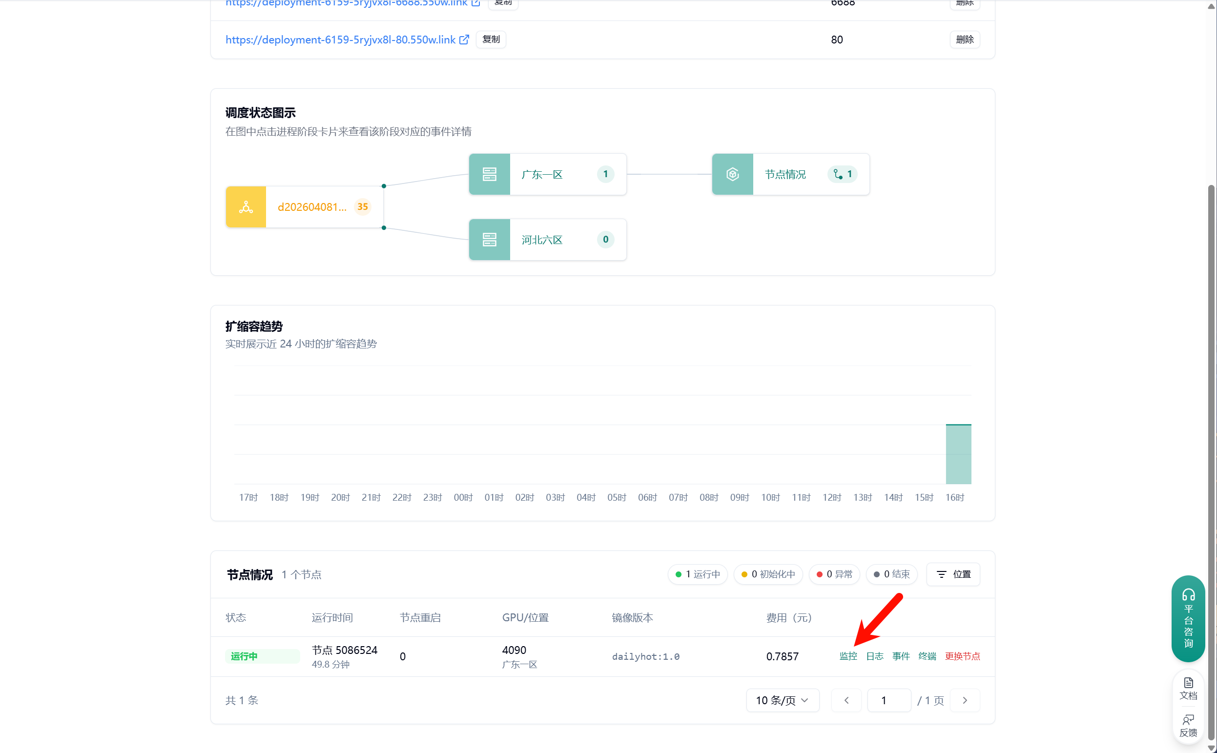Click the 节点情况 cube icon
The image size is (1217, 753).
click(x=732, y=174)
